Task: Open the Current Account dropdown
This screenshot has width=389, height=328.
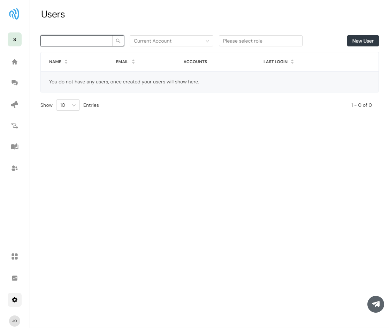Action: [171, 41]
